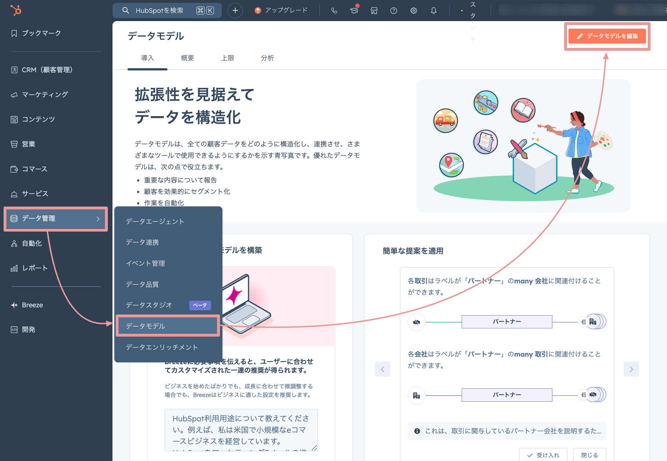Click the plus create button in top bar
This screenshot has width=667, height=461.
(x=235, y=11)
